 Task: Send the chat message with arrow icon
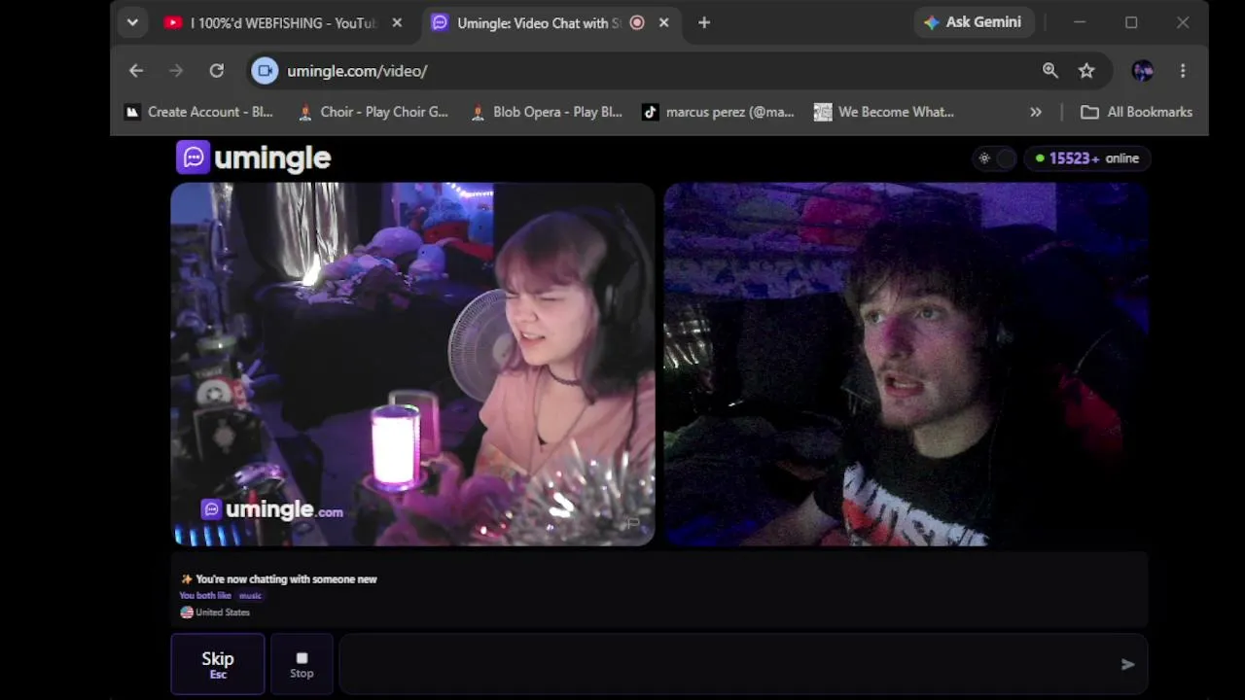tap(1127, 664)
